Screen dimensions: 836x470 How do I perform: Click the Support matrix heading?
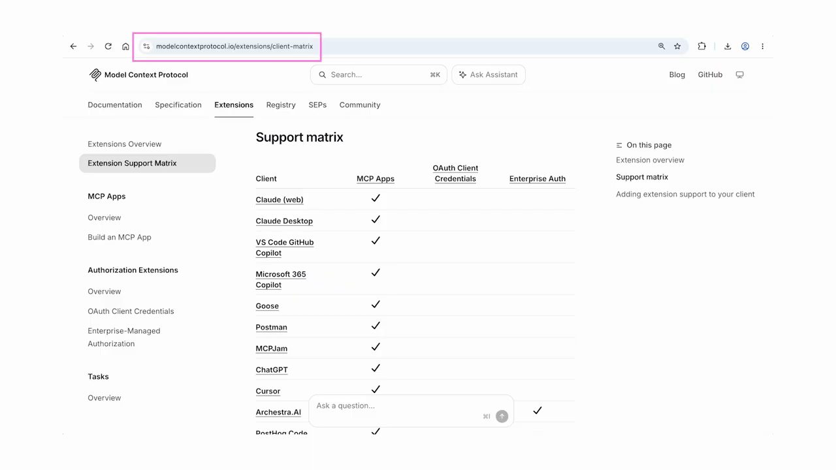tap(299, 137)
